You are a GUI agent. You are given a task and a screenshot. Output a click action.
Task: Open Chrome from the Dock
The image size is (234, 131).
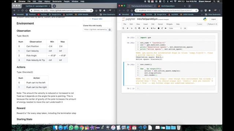pos(82,128)
